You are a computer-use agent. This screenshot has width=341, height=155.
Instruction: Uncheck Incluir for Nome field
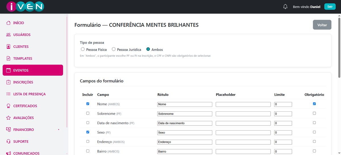coord(88,104)
